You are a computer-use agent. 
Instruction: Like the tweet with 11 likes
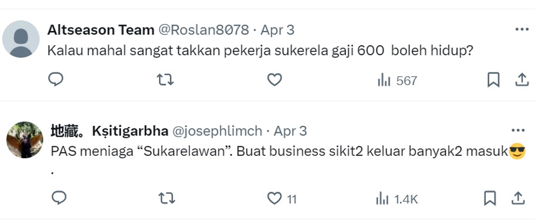(x=282, y=199)
